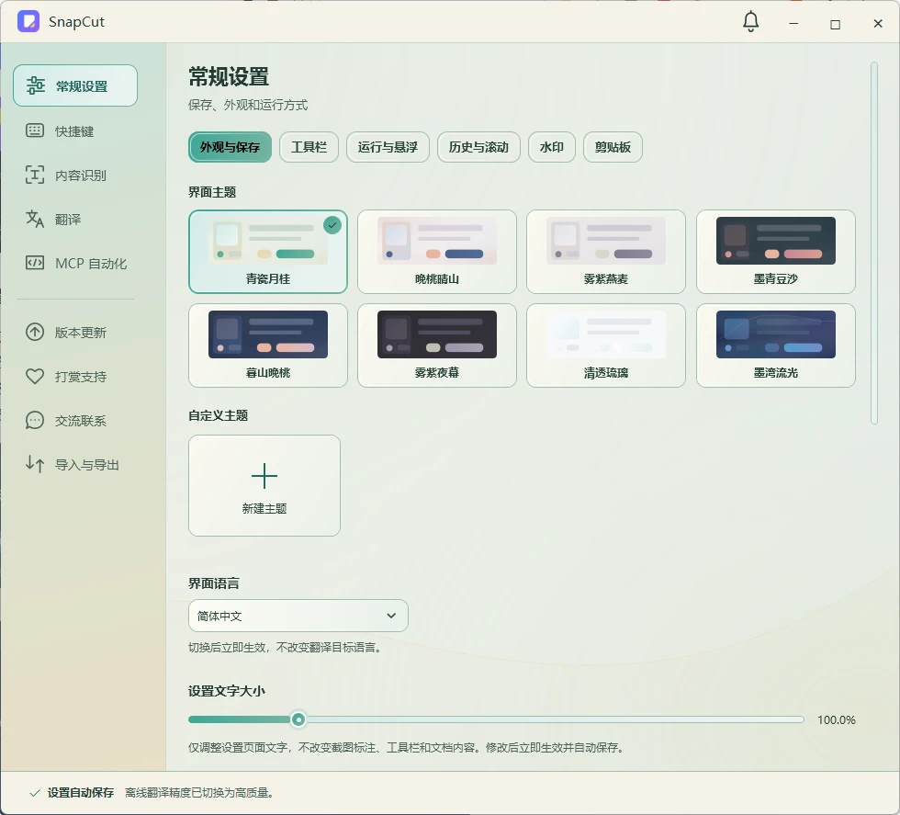
Task: Open the 界面语言 简体中文 dropdown
Action: 298,616
